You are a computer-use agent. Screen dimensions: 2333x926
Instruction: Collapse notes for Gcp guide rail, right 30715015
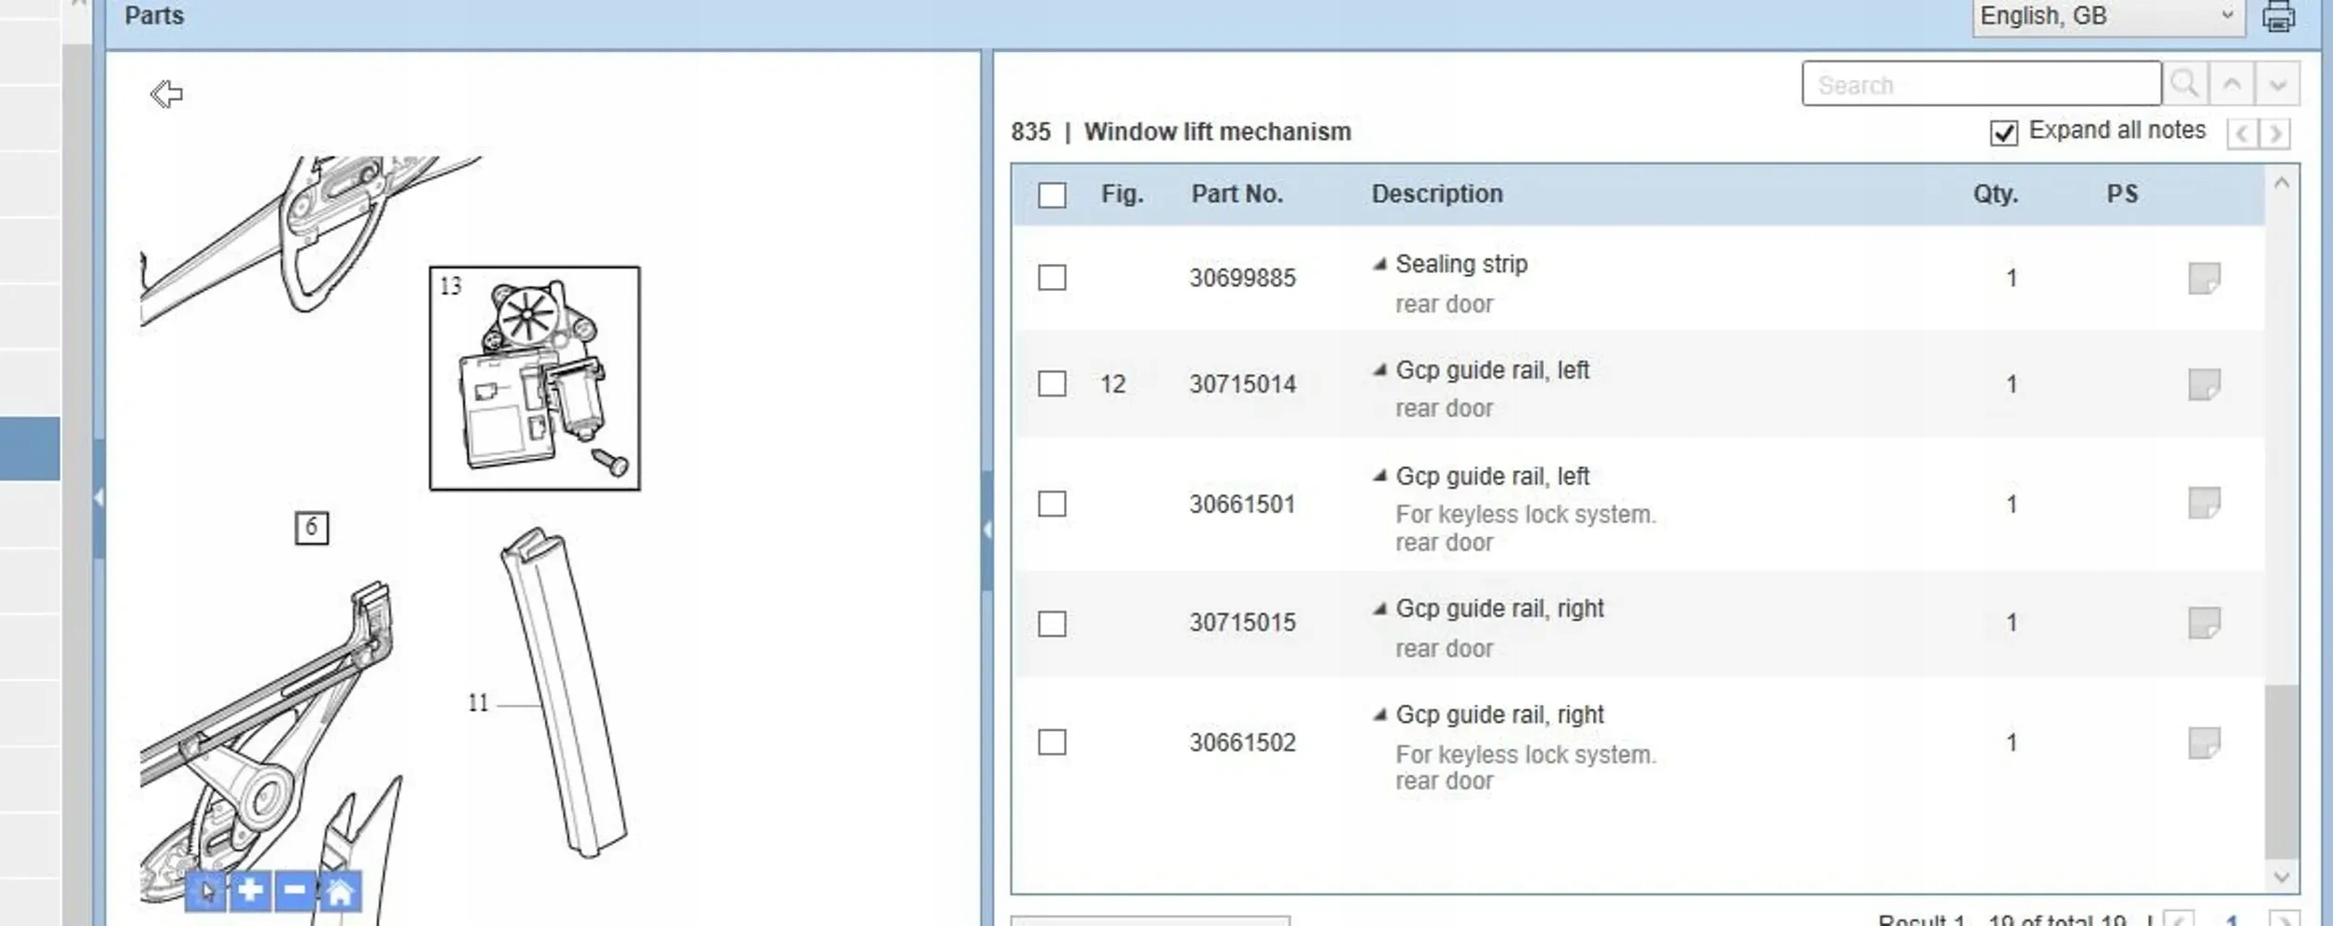1379,609
